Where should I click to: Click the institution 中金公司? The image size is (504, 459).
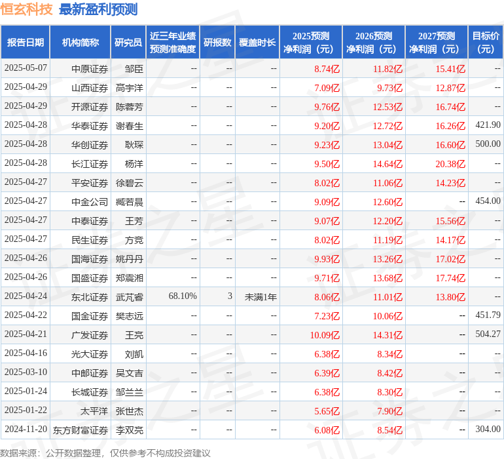point(90,202)
